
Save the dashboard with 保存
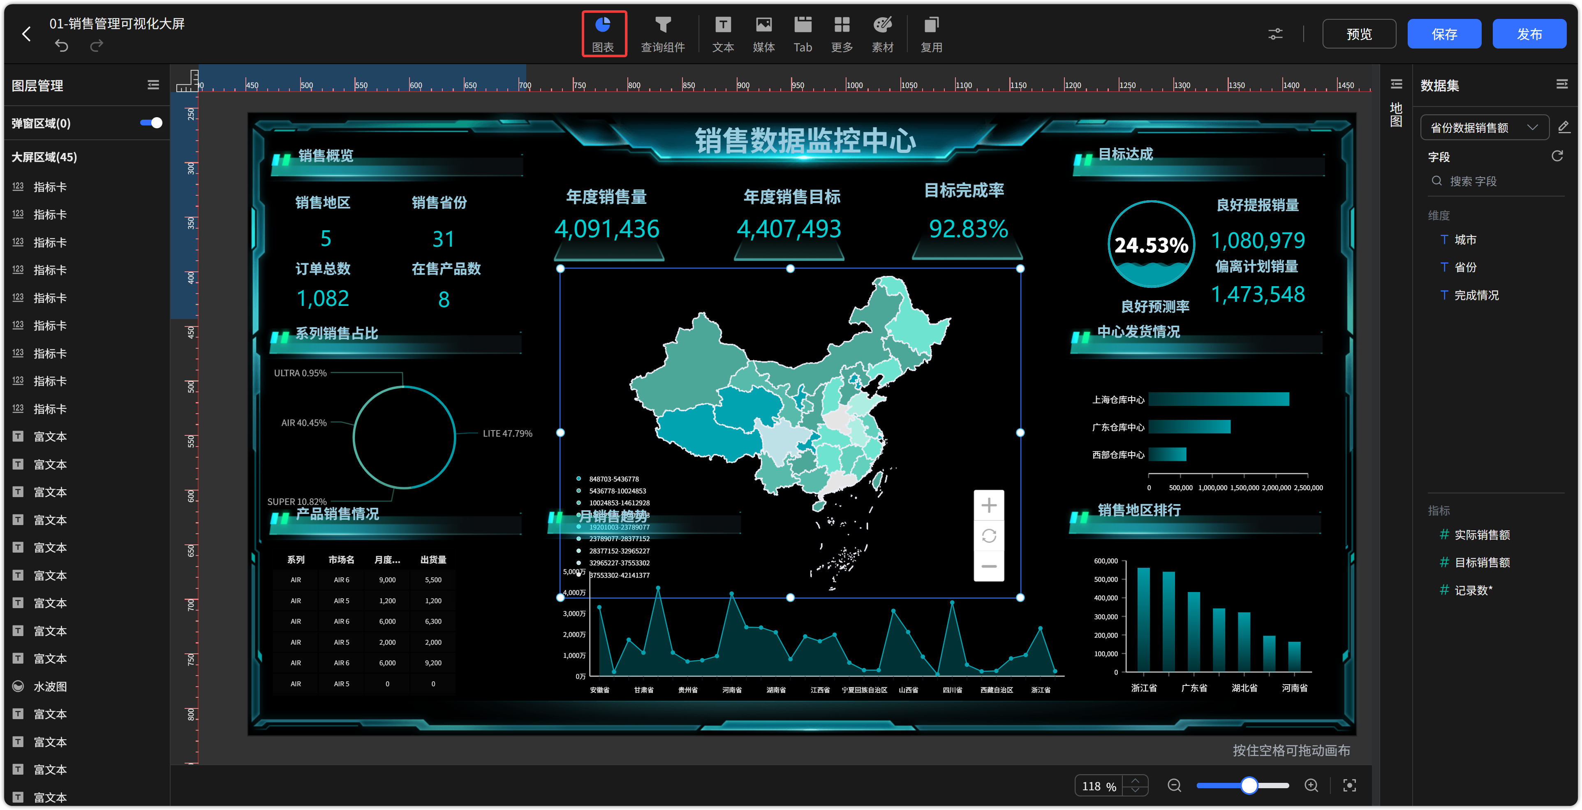point(1444,34)
